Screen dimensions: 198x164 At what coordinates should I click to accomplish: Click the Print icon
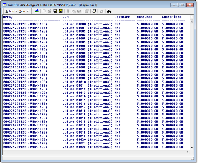pyautogui.click(x=94, y=11)
